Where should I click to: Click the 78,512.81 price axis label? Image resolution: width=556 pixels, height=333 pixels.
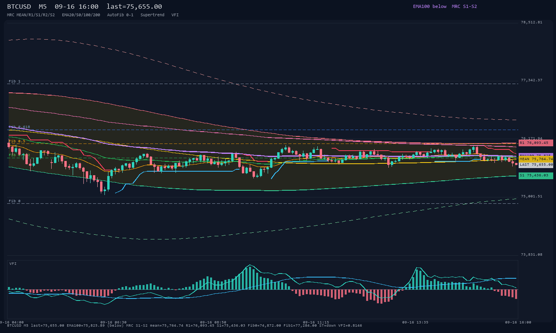pos(531,22)
